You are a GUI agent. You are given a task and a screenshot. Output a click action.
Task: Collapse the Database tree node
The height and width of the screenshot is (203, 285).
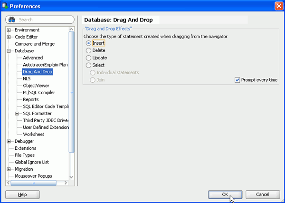(x=9, y=51)
